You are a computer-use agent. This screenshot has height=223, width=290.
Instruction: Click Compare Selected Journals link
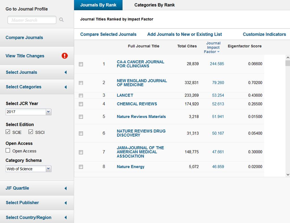coord(108,34)
